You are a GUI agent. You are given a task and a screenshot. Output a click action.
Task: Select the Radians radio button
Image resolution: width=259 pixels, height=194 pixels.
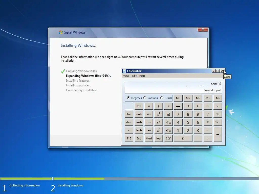click(145, 98)
